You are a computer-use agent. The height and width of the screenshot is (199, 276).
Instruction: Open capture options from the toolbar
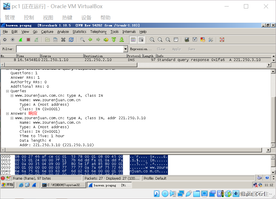[13, 40]
